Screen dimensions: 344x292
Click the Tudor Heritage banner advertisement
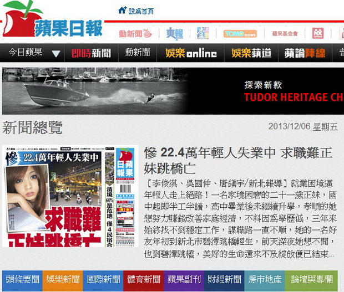[x=173, y=91]
